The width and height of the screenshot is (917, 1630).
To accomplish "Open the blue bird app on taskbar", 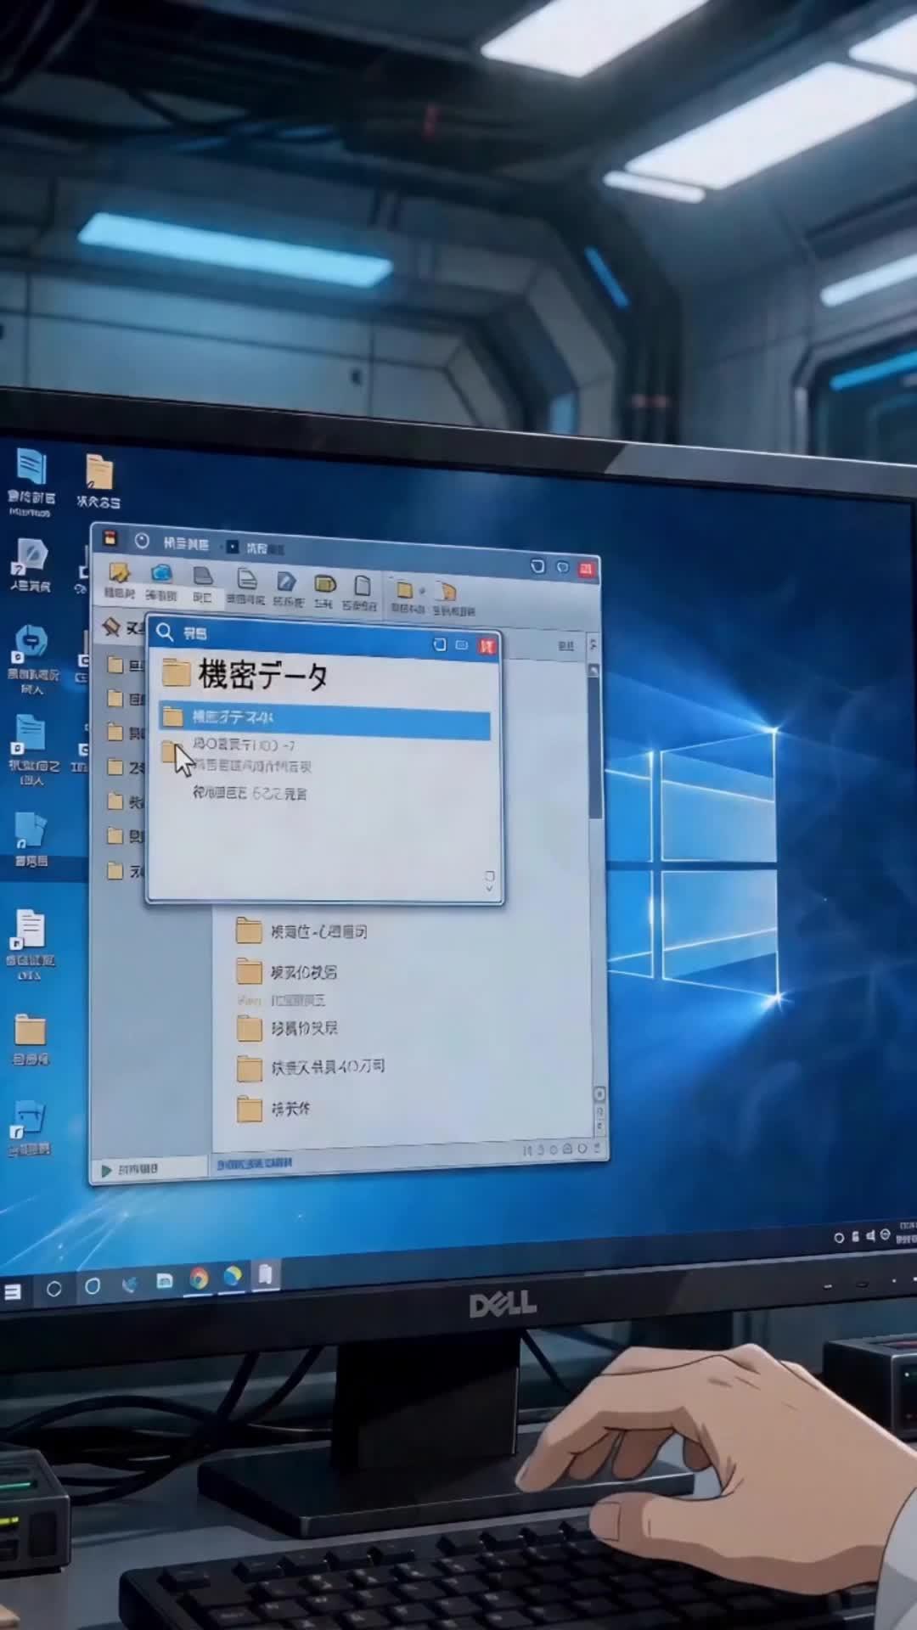I will point(129,1284).
